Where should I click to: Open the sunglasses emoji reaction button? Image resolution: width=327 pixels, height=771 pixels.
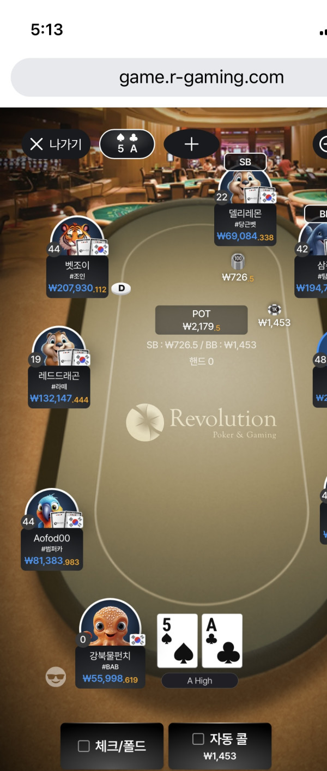56,677
